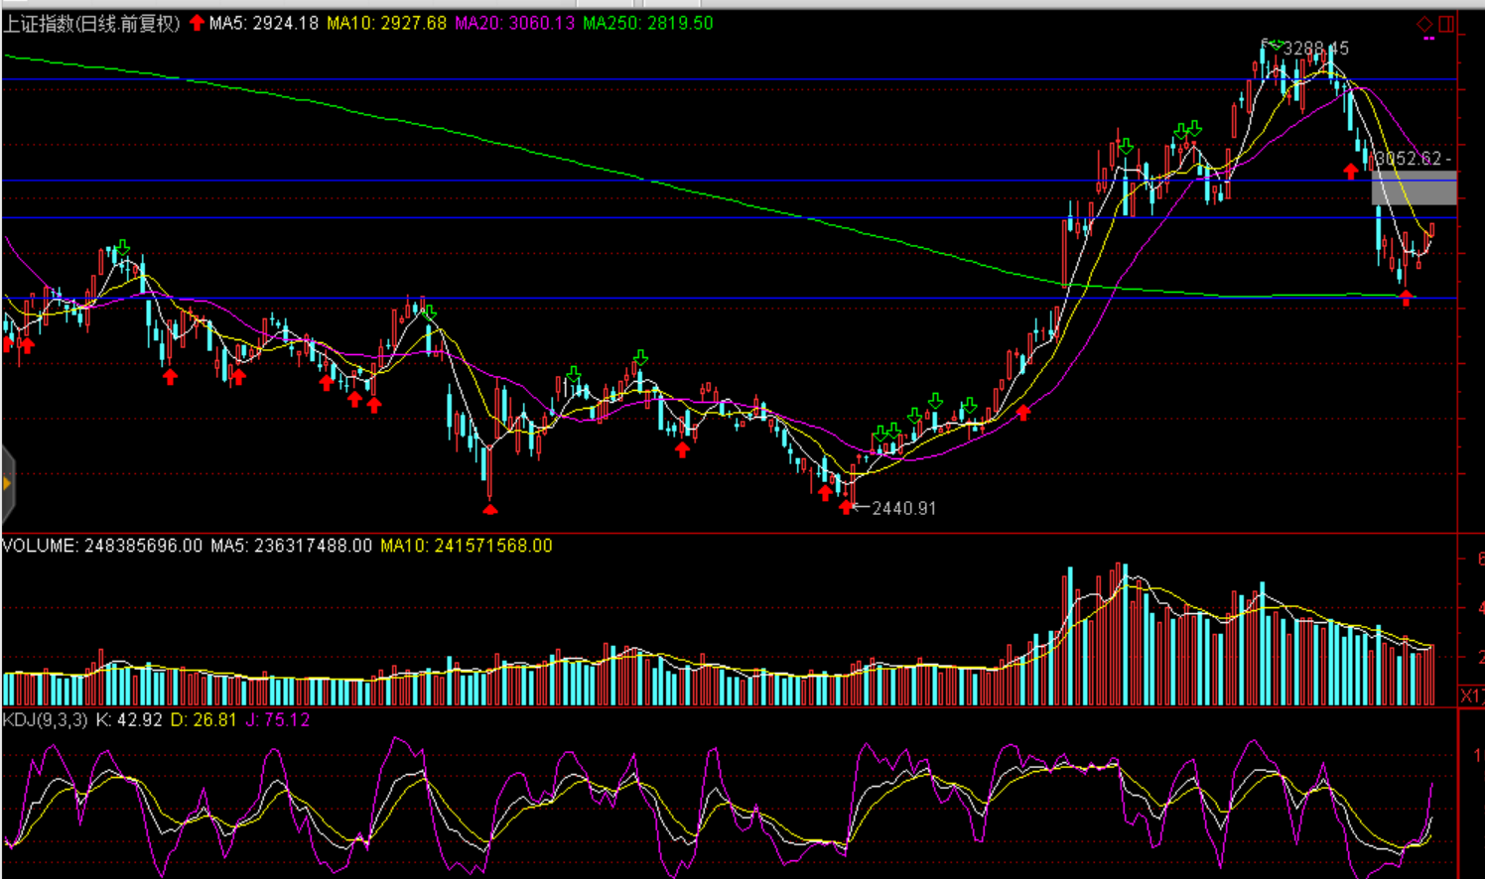Click the MA10: 2927.68 label in price header
This screenshot has width=1485, height=879.
[386, 23]
